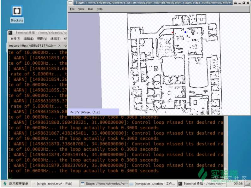Open the File menu in Stage window
251x188 pixels.
72,9
